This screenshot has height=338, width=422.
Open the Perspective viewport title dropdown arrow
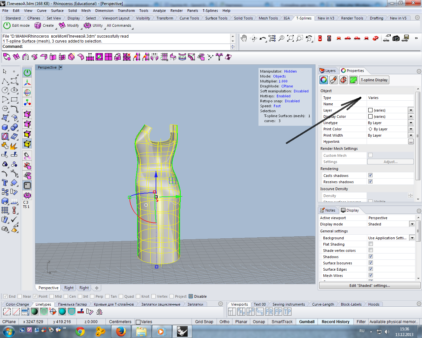(61, 67)
